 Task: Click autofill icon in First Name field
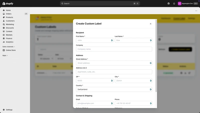[x=112, y=40]
